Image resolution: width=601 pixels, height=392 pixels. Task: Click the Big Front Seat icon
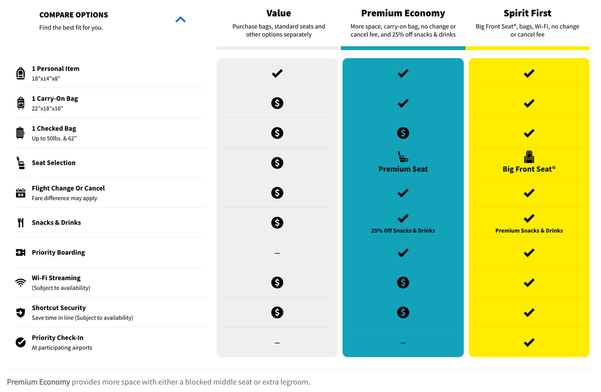pyautogui.click(x=529, y=157)
